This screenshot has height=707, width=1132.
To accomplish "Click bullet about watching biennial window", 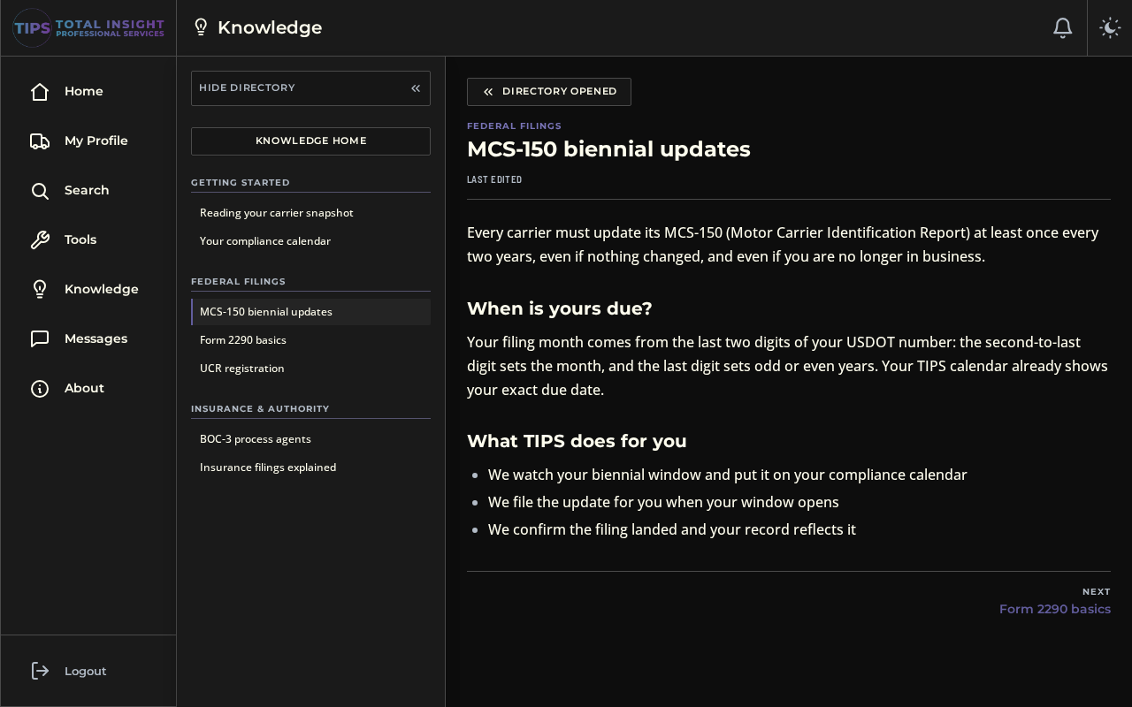I will pyautogui.click(x=727, y=475).
